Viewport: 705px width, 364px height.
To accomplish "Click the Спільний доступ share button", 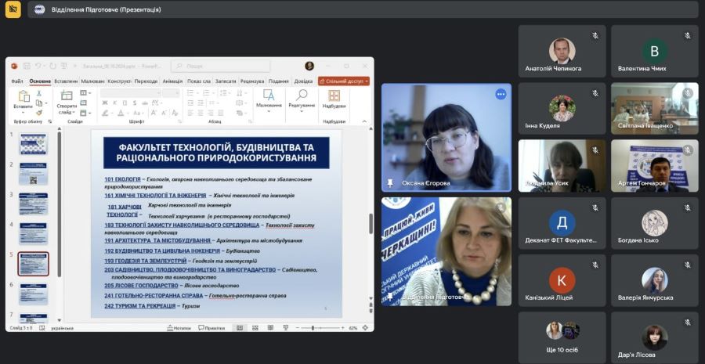I will point(344,81).
